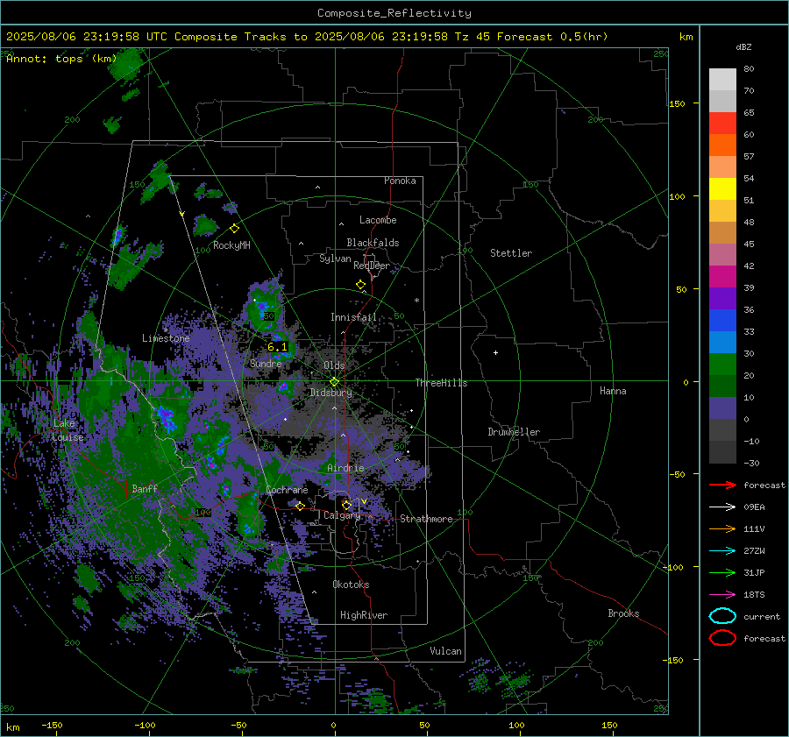Click the Limestone location label
The image size is (789, 737).
[x=166, y=338]
